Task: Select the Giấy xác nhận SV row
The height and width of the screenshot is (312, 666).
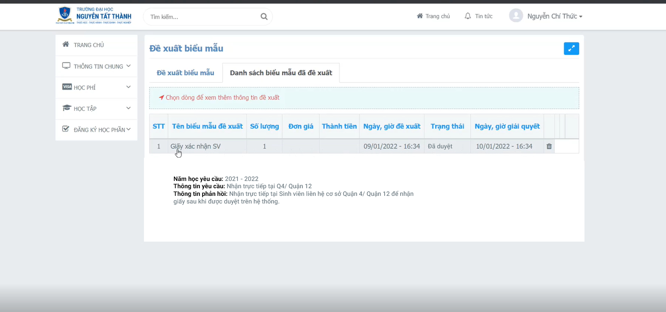Action: [196, 146]
